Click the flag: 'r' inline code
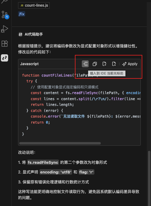This screenshot has width=151, height=206. 86,172
